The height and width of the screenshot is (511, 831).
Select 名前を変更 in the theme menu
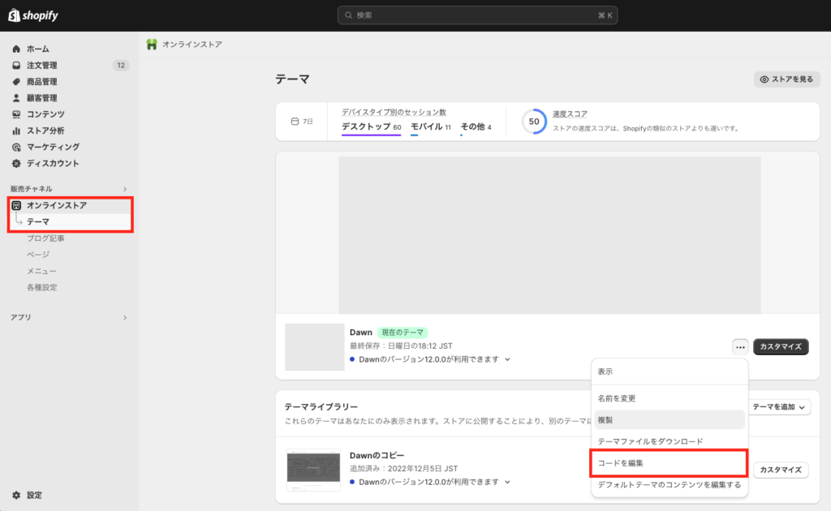[670, 398]
